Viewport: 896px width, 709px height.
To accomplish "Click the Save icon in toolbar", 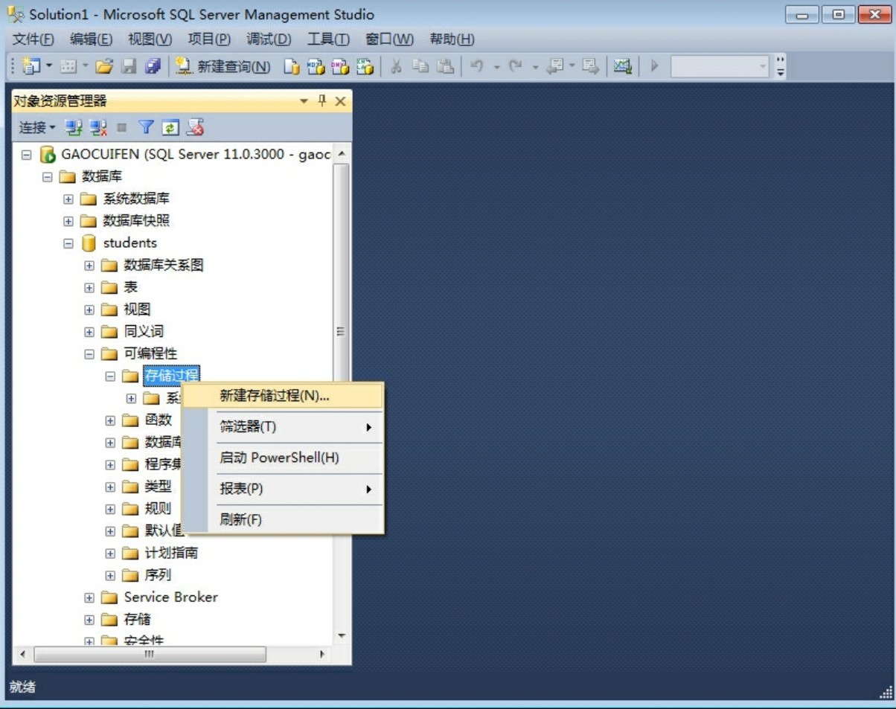I will pyautogui.click(x=129, y=66).
